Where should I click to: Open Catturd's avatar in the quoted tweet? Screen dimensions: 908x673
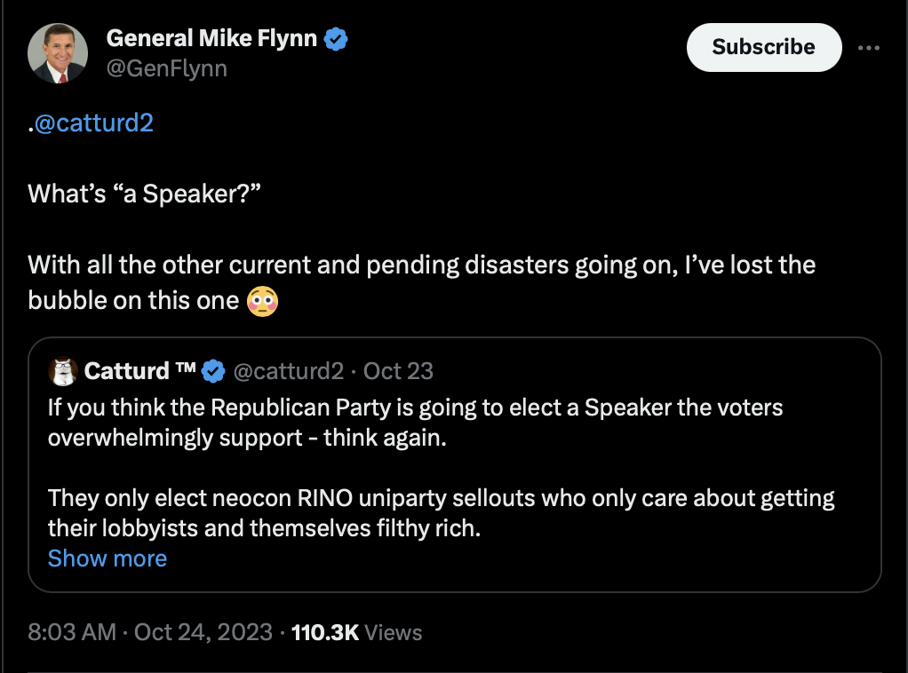point(62,371)
